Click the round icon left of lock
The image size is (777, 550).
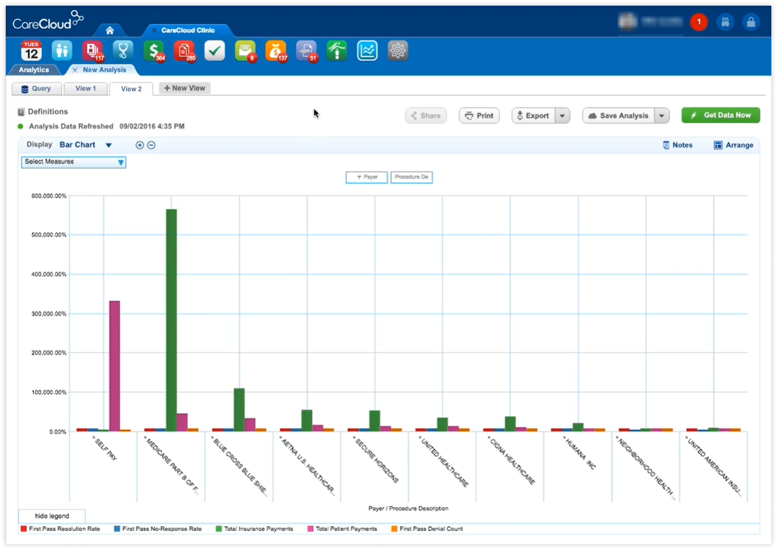pyautogui.click(x=725, y=22)
